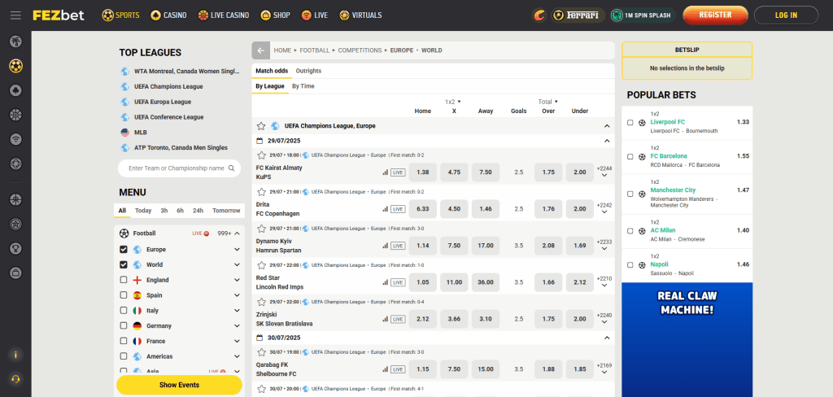This screenshot has width=833, height=397.
Task: Click the FEZbet logo
Action: pos(59,15)
